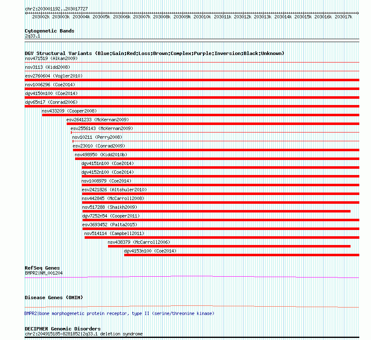This screenshot has width=371, height=340.
Task: Open variant nsv471519 (Alkan2009)
Action: coord(51,58)
